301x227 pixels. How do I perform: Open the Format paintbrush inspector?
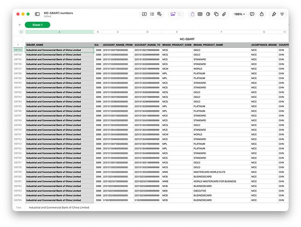(x=274, y=14)
